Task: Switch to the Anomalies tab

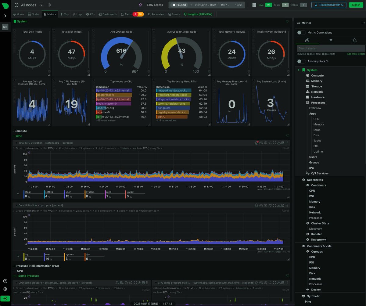Action: pyautogui.click(x=156, y=14)
